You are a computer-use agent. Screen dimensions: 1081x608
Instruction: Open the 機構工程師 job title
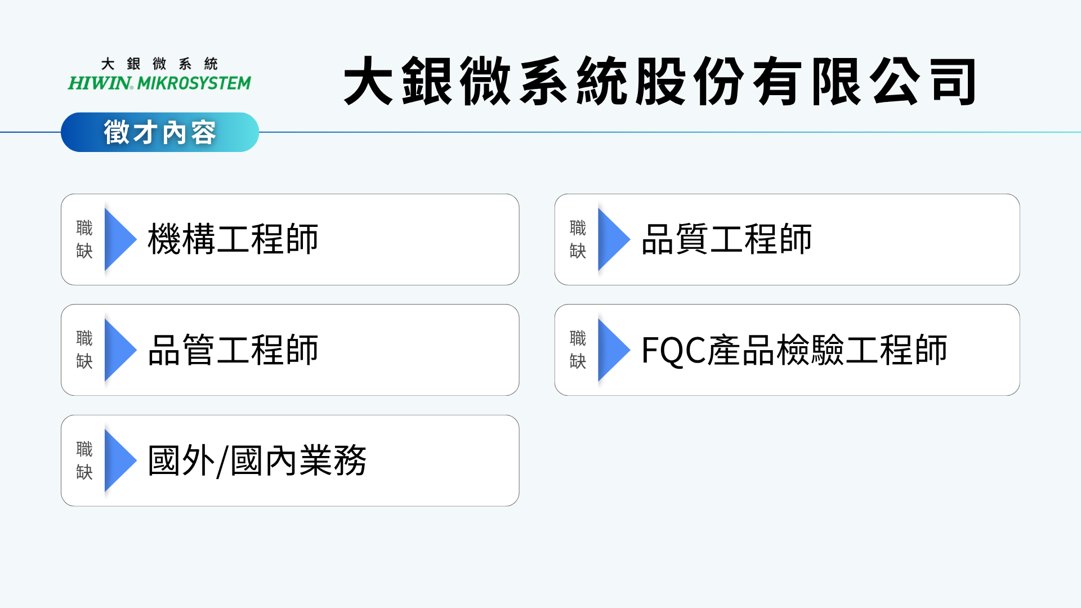click(233, 239)
